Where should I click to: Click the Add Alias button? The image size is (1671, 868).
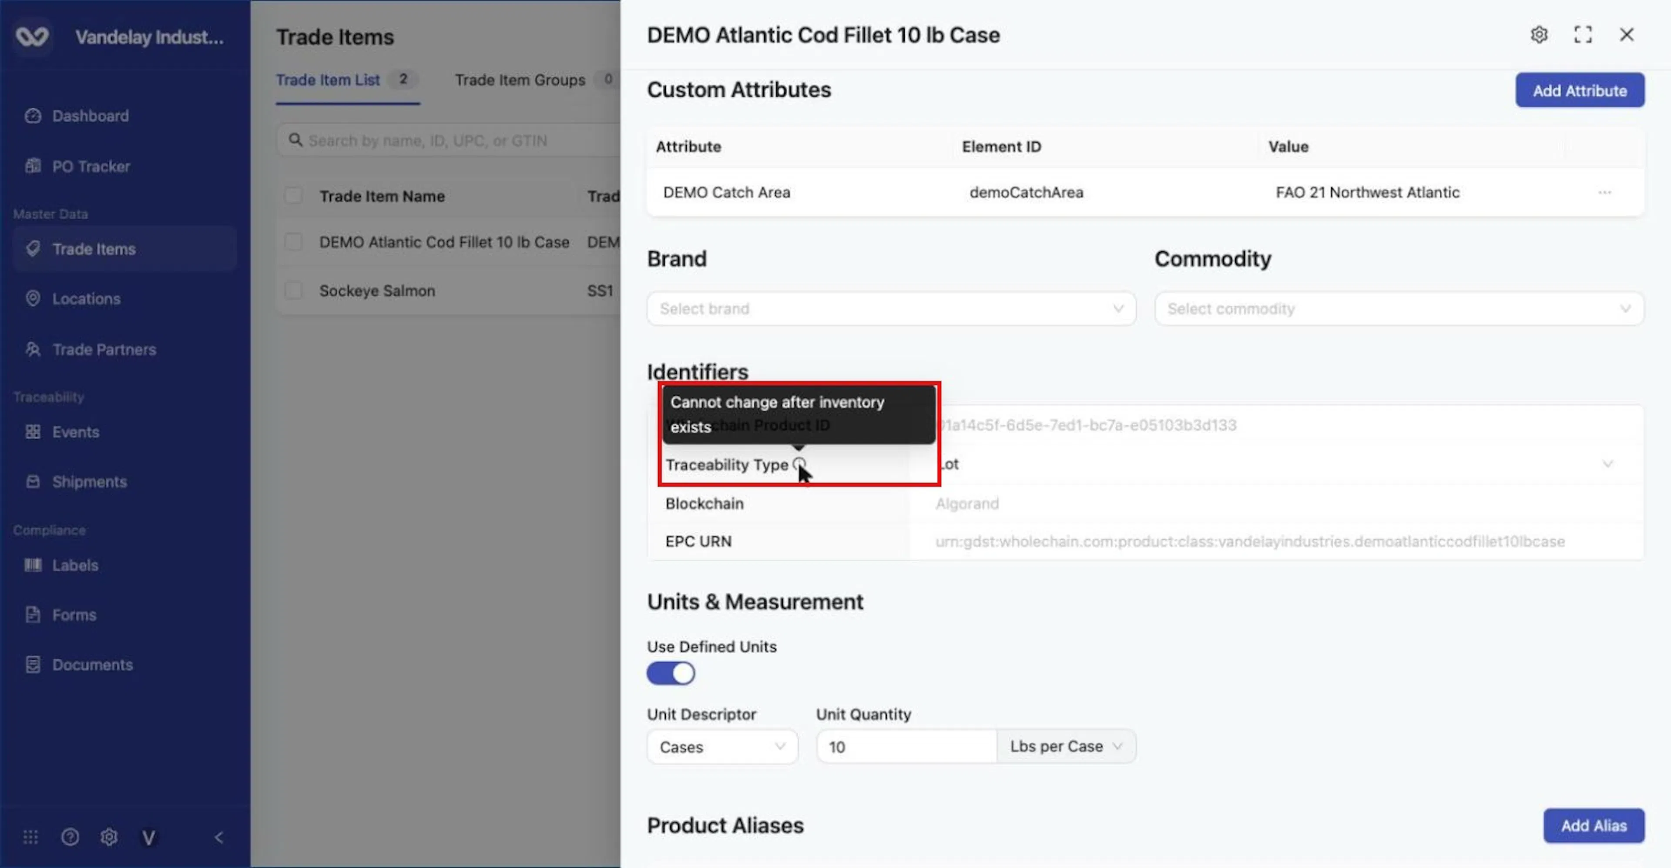(1594, 826)
